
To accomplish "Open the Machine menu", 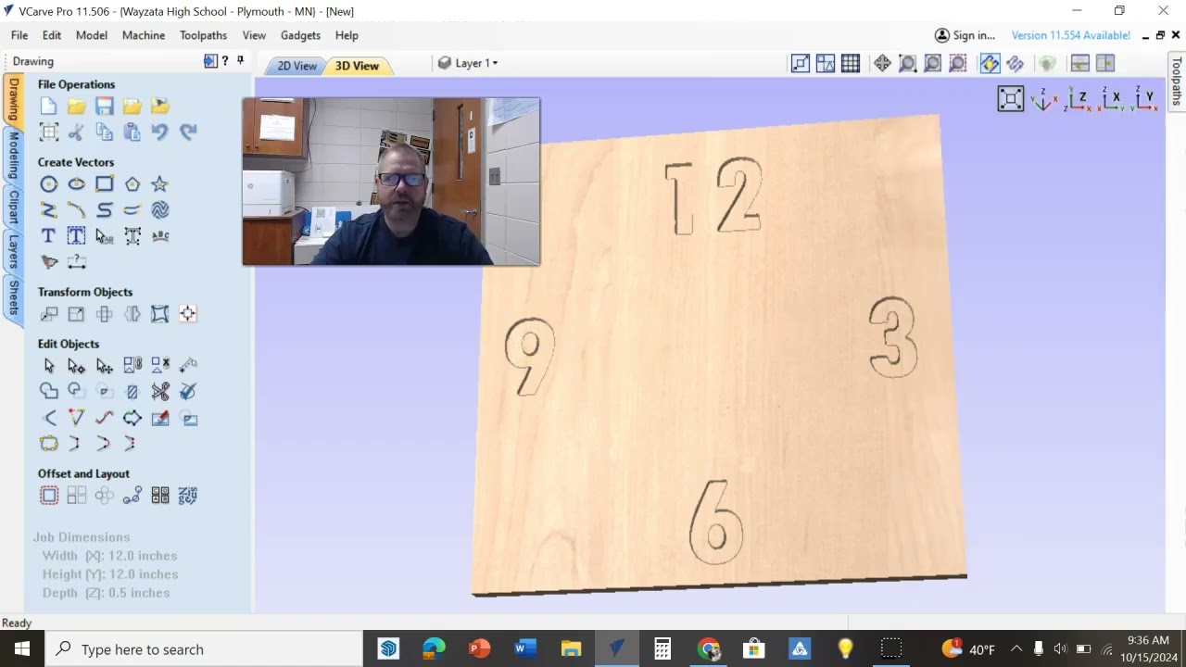I will tap(144, 35).
